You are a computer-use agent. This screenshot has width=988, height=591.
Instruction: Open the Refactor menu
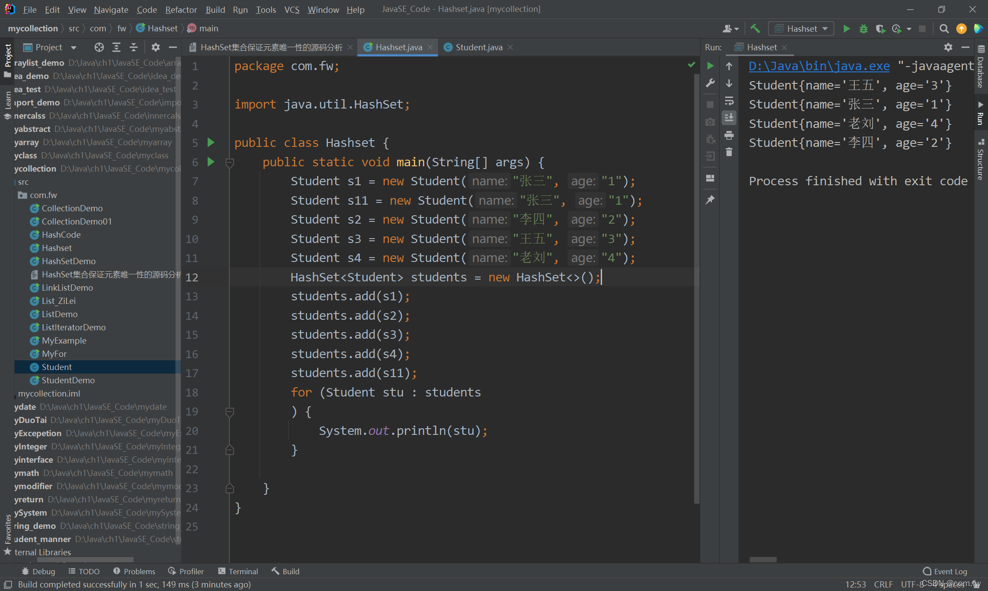click(x=181, y=9)
